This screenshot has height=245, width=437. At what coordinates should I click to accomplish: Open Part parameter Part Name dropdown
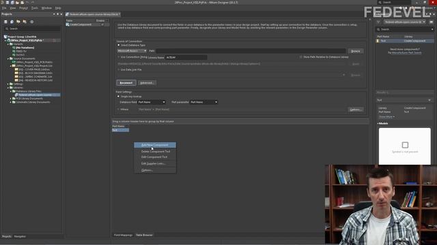tap(203, 102)
